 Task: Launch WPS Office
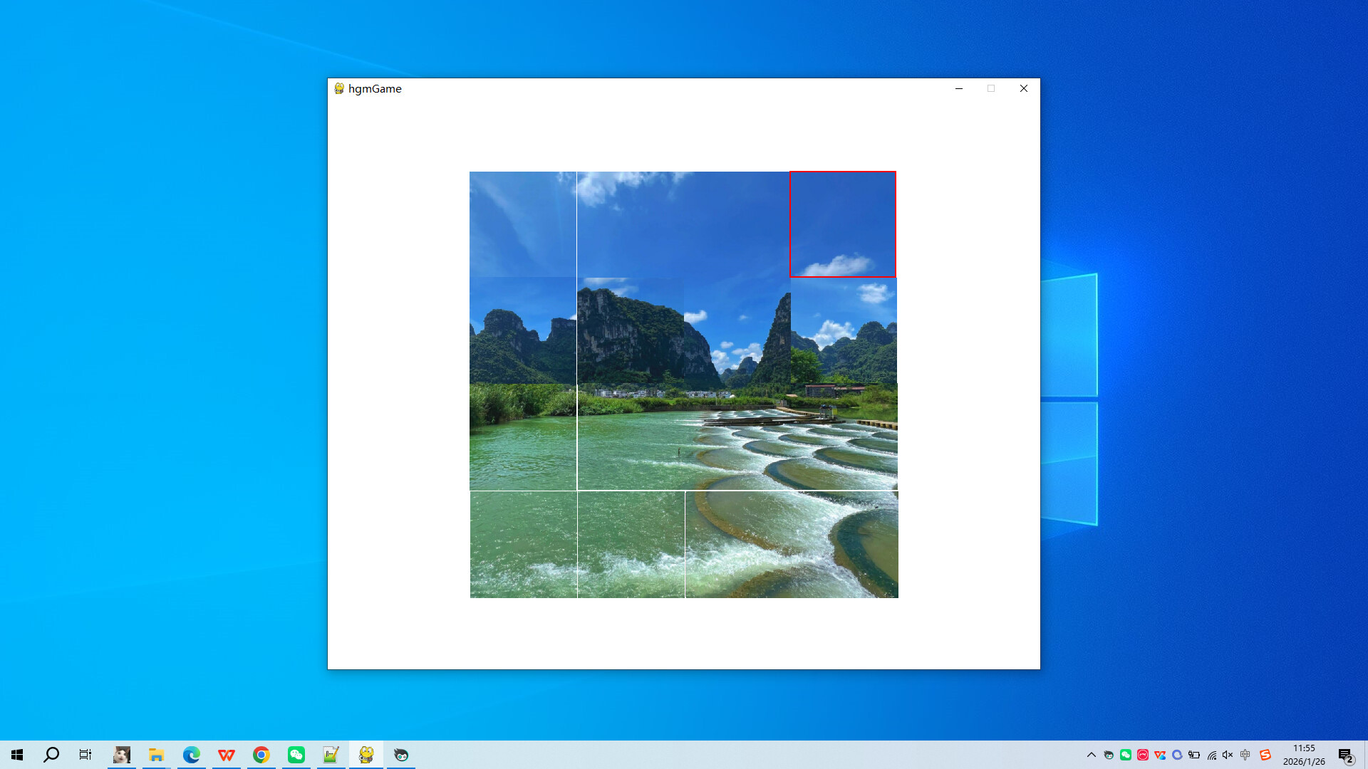coord(226,754)
